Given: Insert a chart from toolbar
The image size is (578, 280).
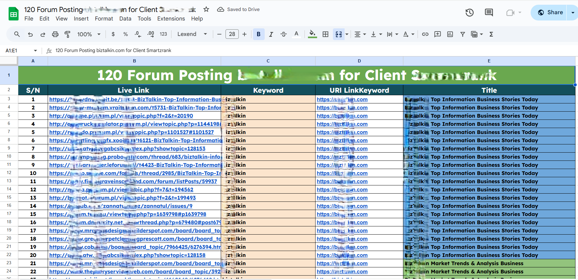Looking at the screenshot, I should (x=450, y=34).
